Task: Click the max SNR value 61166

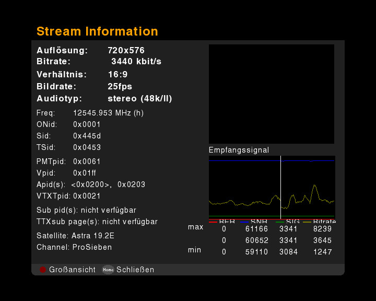Action: coord(256,229)
